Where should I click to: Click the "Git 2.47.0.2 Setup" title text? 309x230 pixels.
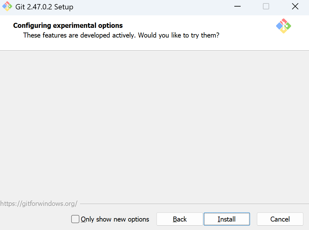[x=44, y=7]
